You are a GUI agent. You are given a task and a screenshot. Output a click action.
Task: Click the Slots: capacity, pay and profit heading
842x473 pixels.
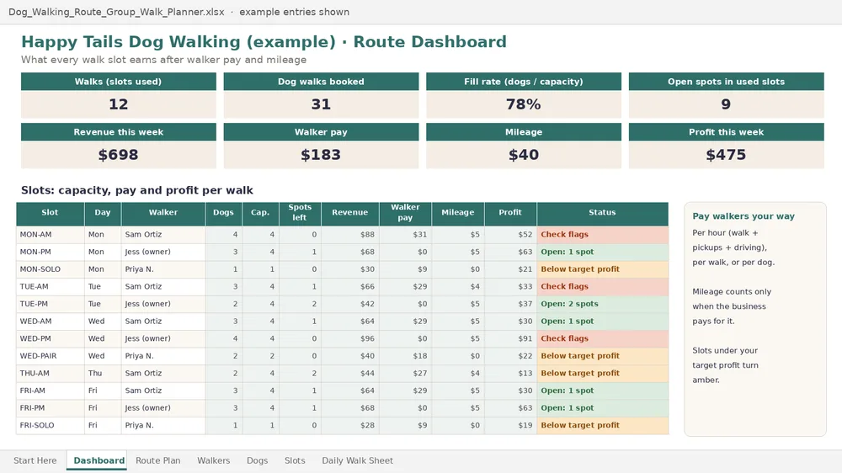click(x=137, y=190)
